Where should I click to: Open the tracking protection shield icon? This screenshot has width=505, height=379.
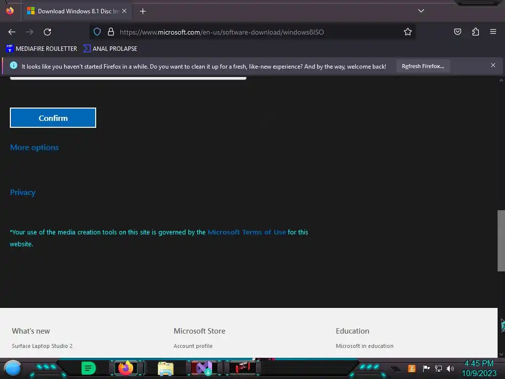tap(97, 32)
